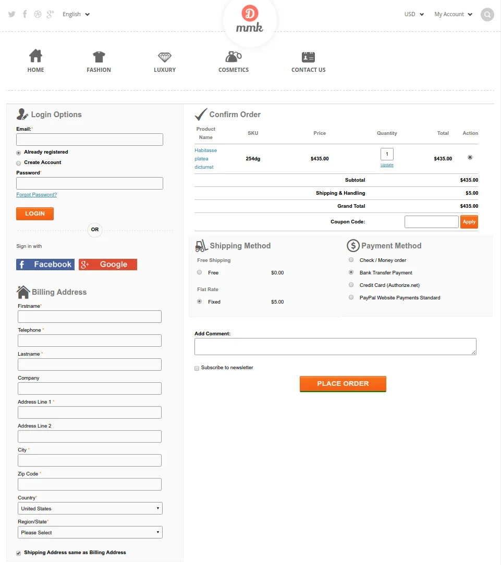This screenshot has width=501, height=565.
Task: Focus the quantity box showing 1
Action: coord(387,154)
